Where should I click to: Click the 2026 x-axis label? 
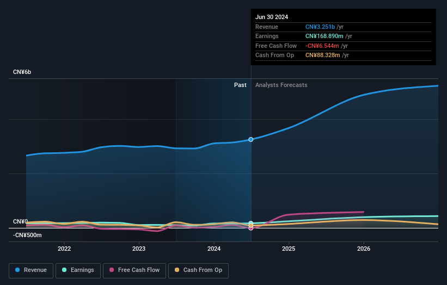pos(364,249)
